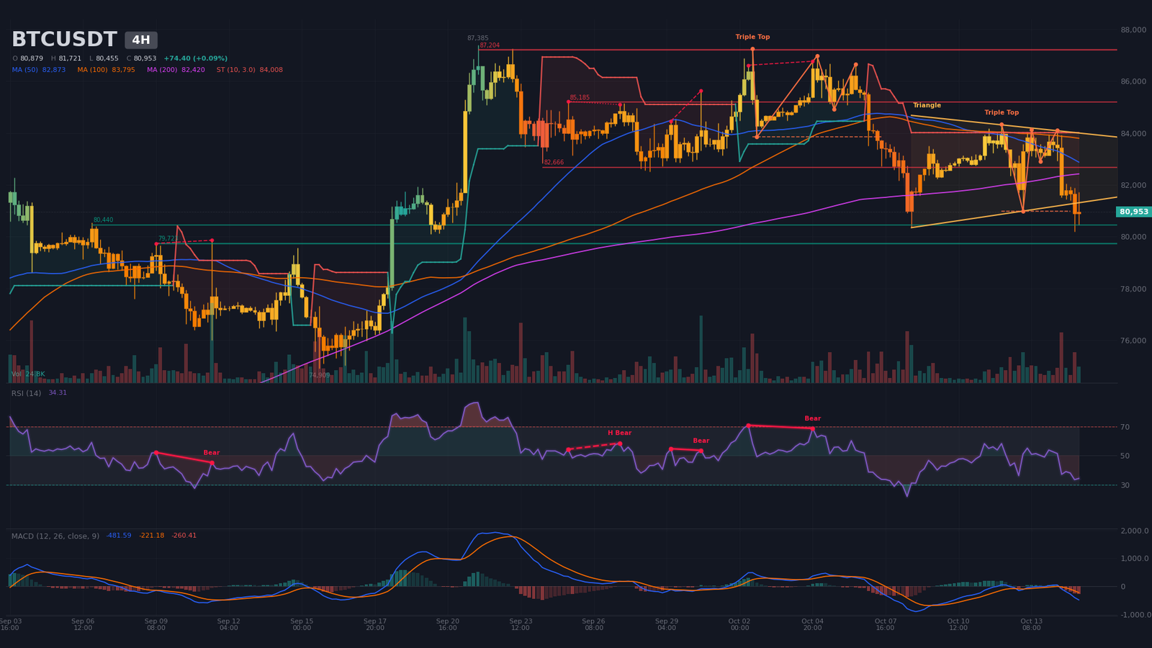This screenshot has height=648, width=1152.
Task: Click the MACD value -481.59
Action: pyautogui.click(x=119, y=536)
